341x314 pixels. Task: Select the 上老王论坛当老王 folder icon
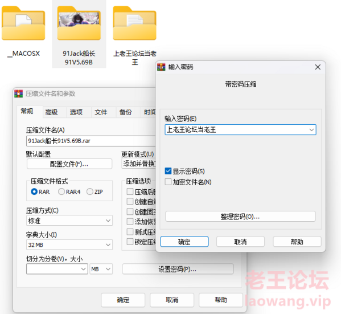pos(134,23)
